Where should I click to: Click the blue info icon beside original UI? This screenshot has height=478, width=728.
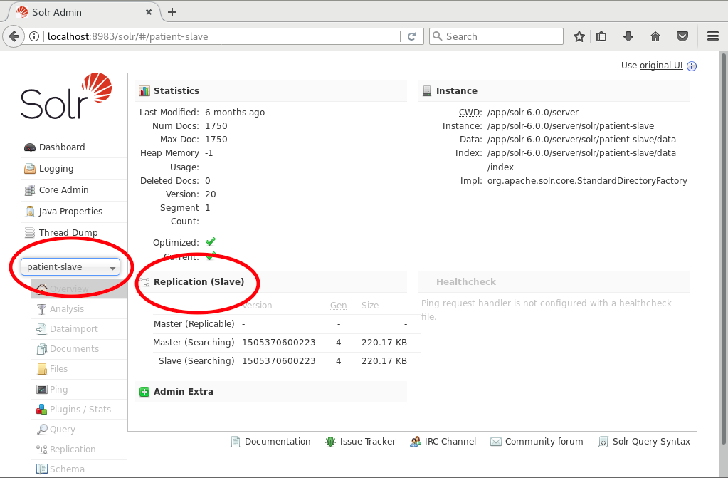(x=692, y=66)
